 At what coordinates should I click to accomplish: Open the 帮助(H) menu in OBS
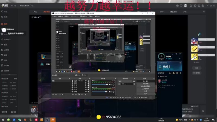(97, 16)
